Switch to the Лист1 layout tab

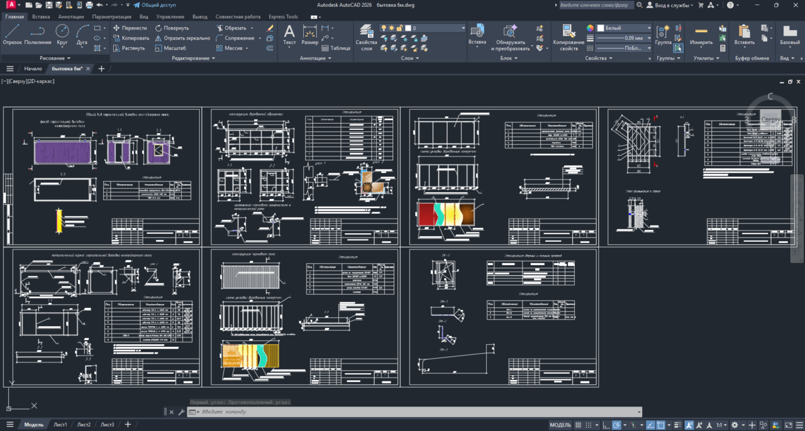pos(60,425)
